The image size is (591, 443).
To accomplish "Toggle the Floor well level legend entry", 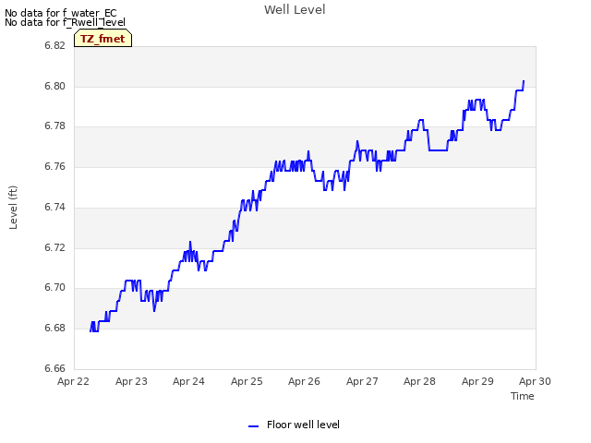I will 294,425.
